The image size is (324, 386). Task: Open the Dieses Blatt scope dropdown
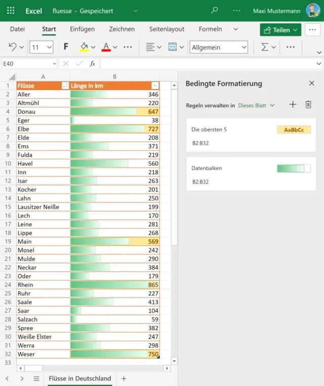click(x=256, y=105)
